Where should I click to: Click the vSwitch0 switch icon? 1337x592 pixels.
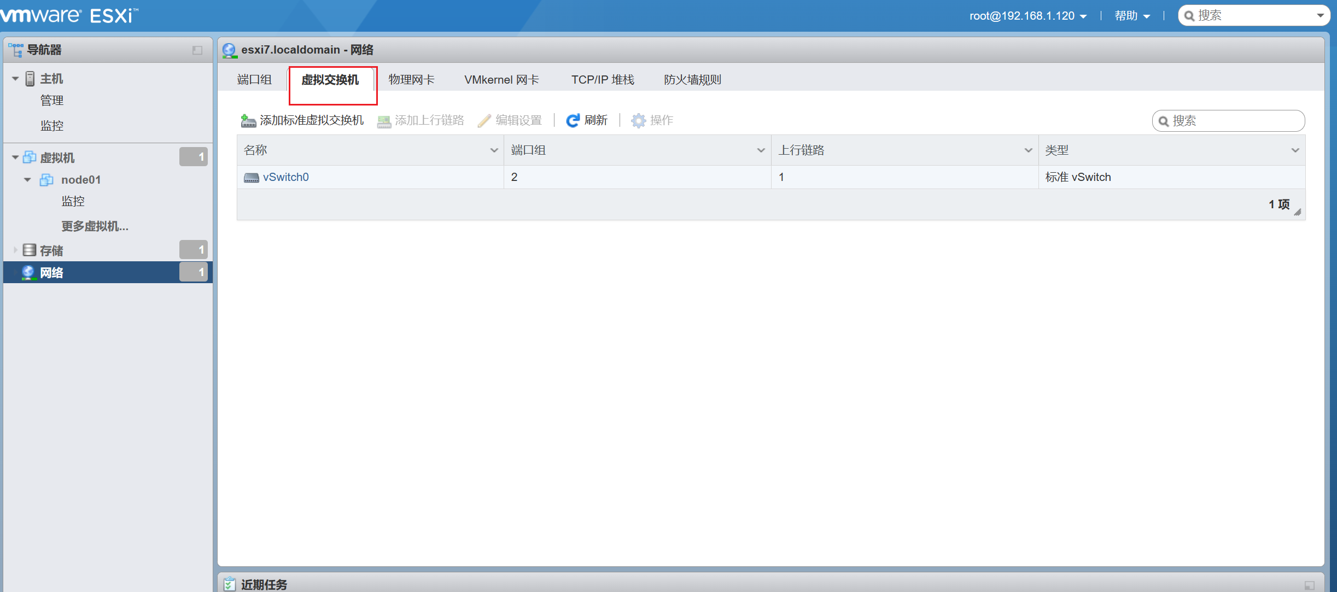[252, 178]
